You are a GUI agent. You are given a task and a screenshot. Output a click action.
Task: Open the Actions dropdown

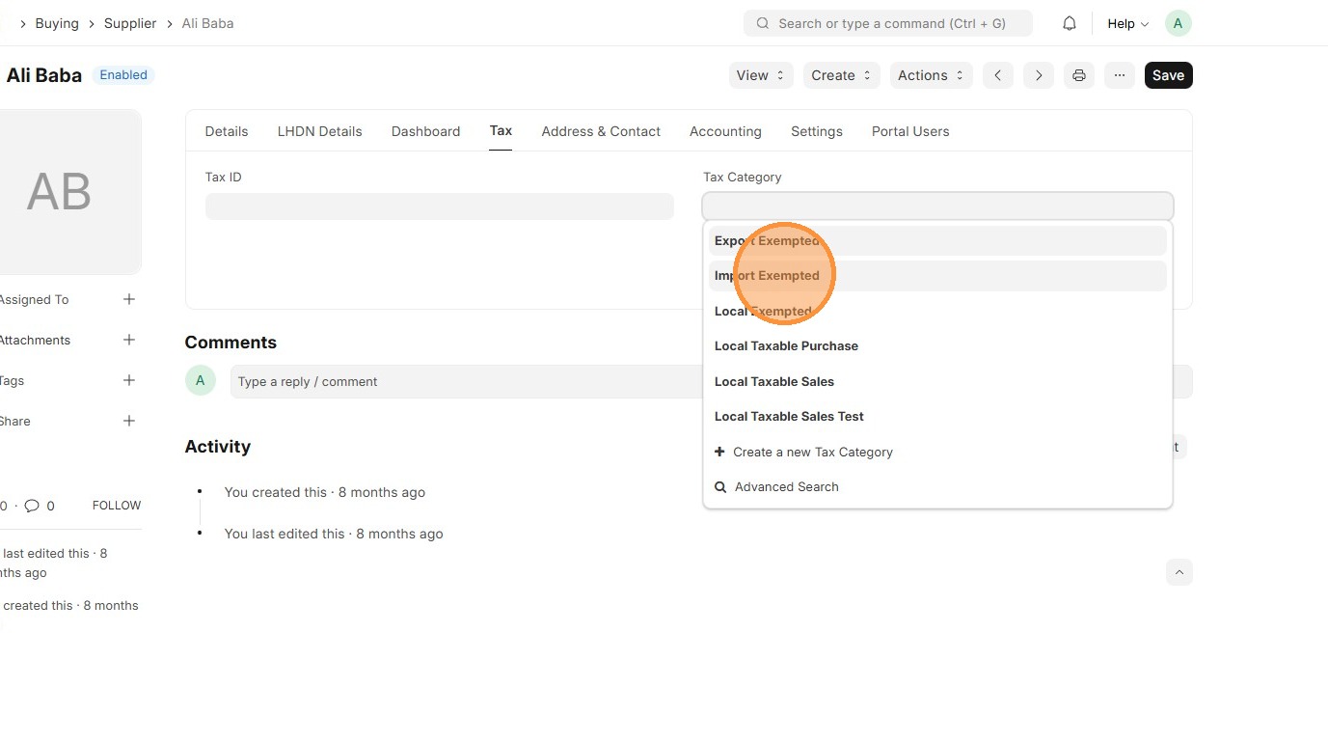tap(932, 75)
